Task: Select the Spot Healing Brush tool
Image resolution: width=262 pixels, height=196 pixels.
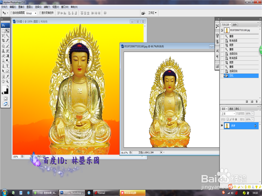Action: 3,46
